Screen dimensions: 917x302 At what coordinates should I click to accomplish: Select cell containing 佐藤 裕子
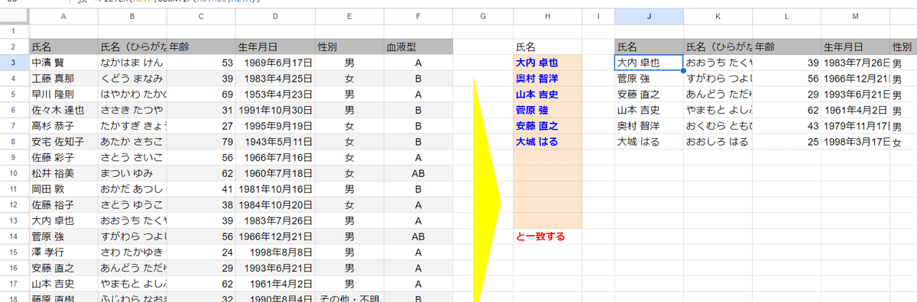click(63, 204)
